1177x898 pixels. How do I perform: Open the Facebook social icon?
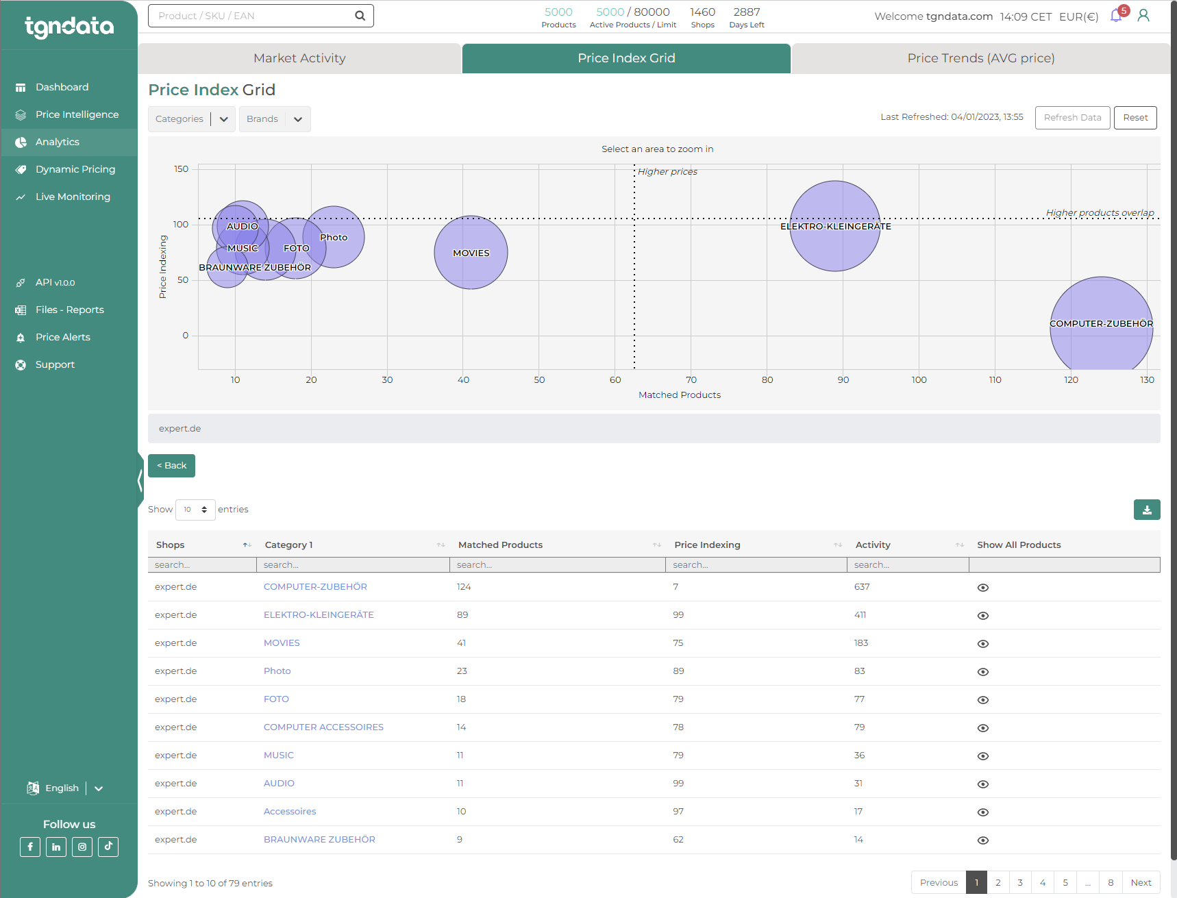(30, 847)
